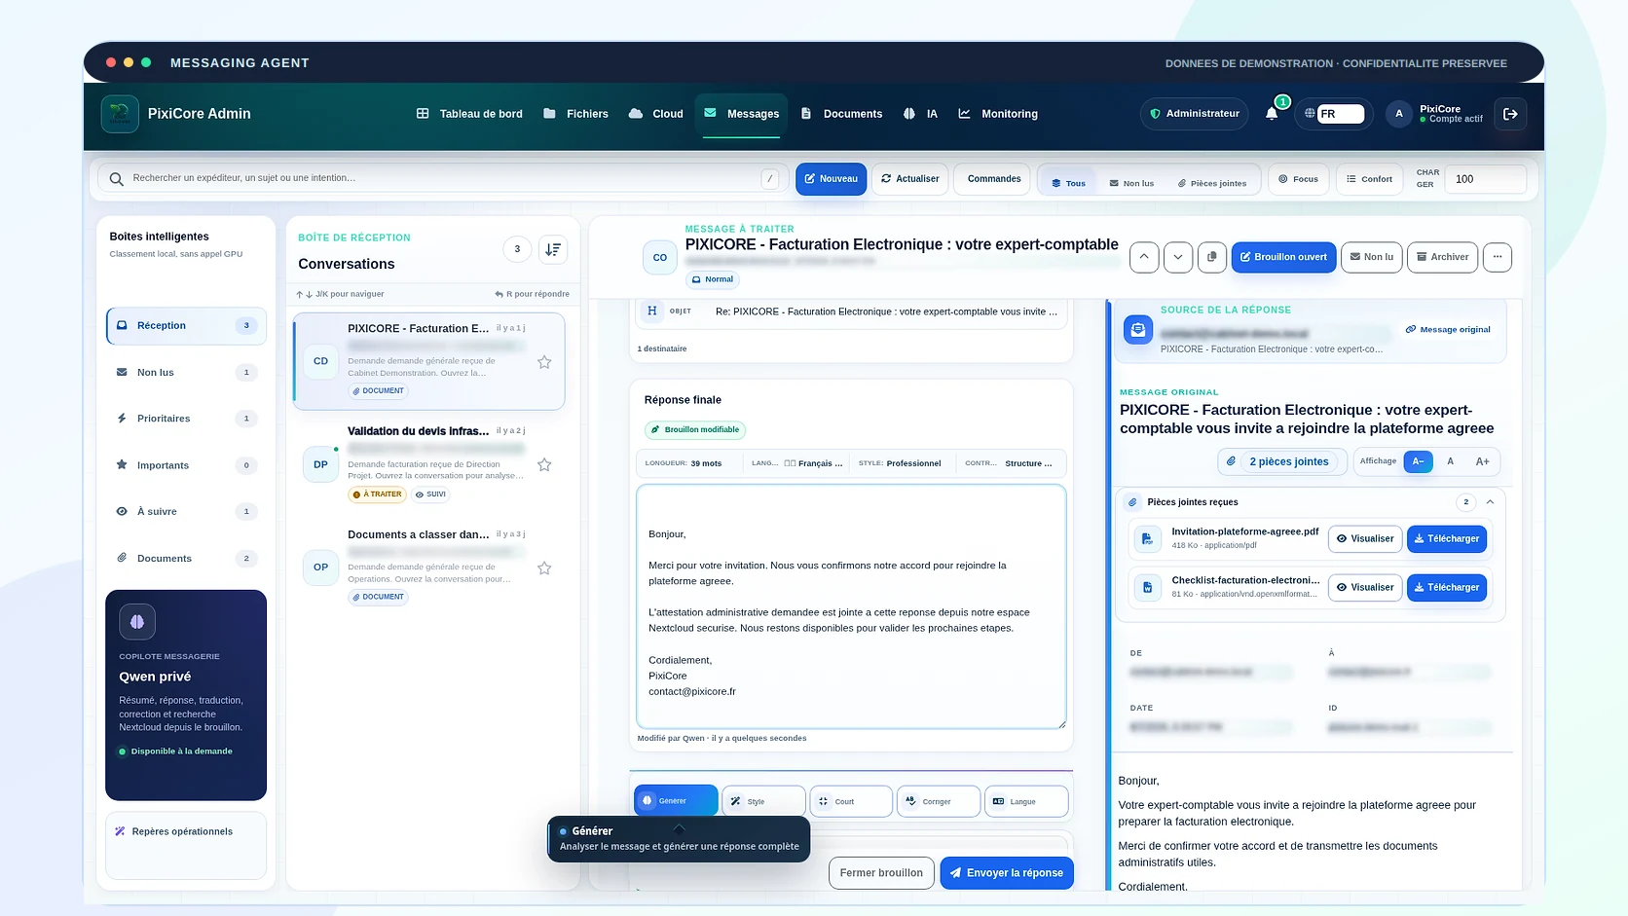Click the CD avatar in conversation list
Screen dimensions: 1628x916
click(320, 361)
